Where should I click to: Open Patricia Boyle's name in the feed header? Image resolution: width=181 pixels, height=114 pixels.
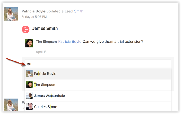(33, 11)
